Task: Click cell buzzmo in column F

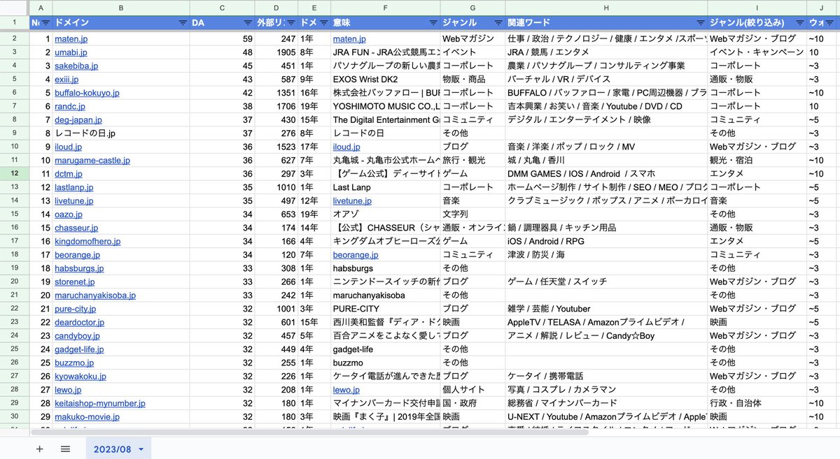Action: click(386, 363)
